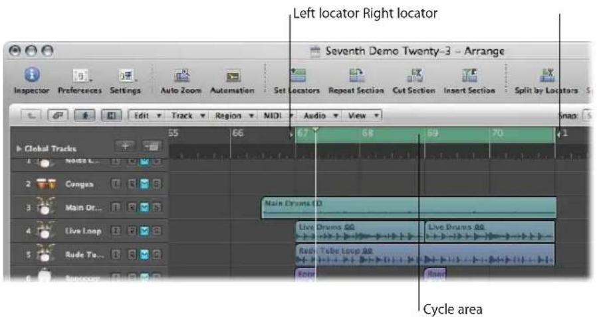Select the Rude Tu... track drum icon
This screenshot has height=317, width=597.
click(45, 254)
